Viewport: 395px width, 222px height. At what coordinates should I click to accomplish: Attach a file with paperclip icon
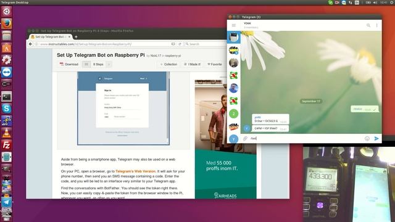[x=245, y=138]
